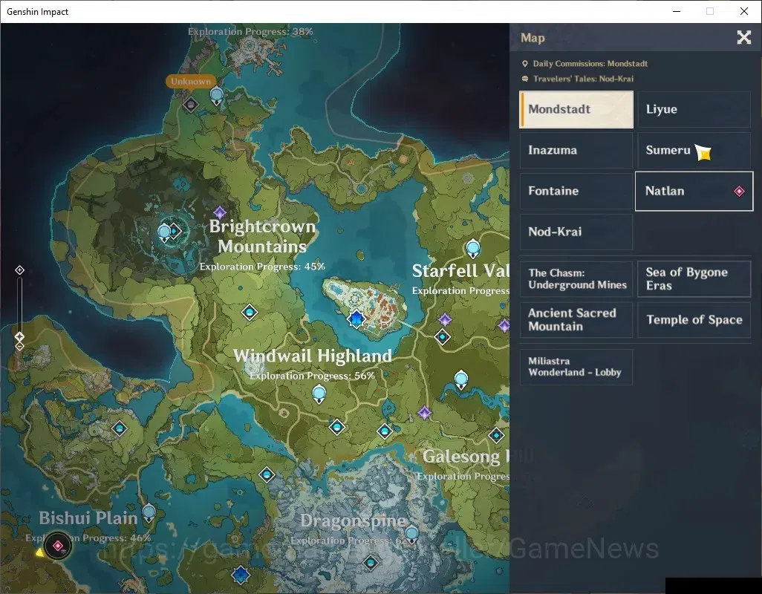The image size is (762, 594).
Task: Select domain marker at panel edge above Galesong Hill
Action: pos(496,435)
